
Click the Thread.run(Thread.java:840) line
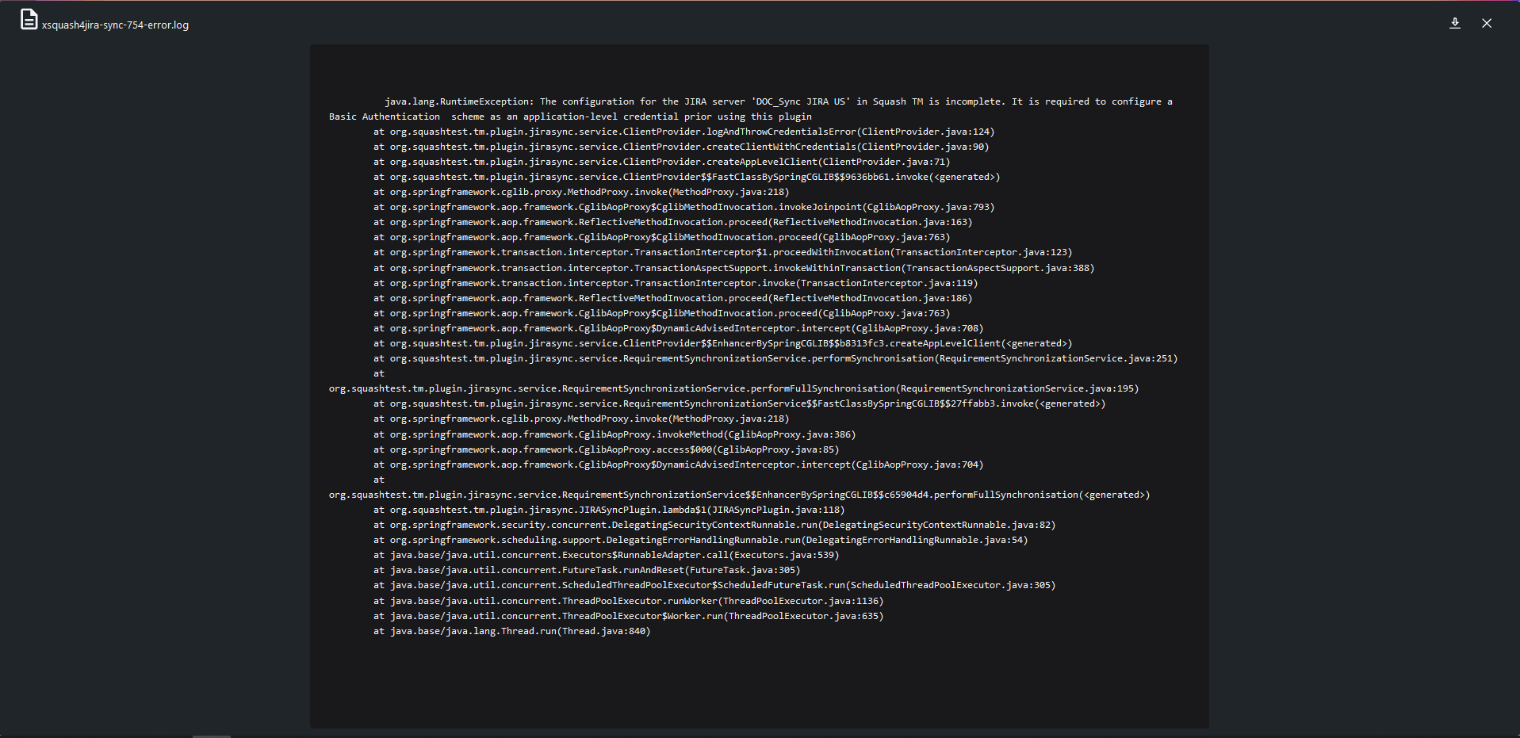click(x=511, y=631)
